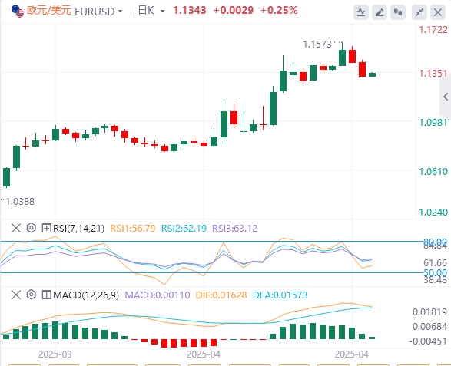Click the 1.0610 price axis label
The width and height of the screenshot is (451, 366).
[x=433, y=172]
